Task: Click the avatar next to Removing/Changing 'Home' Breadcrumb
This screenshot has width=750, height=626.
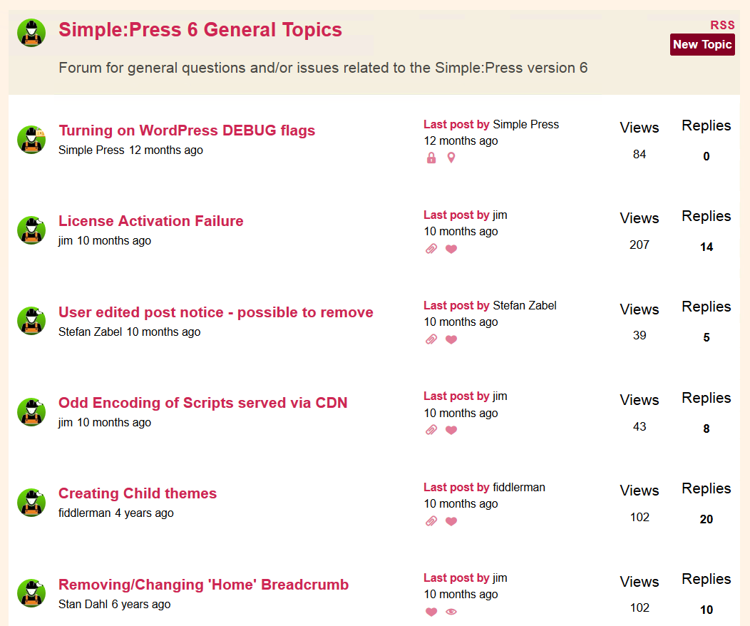Action: tap(31, 593)
